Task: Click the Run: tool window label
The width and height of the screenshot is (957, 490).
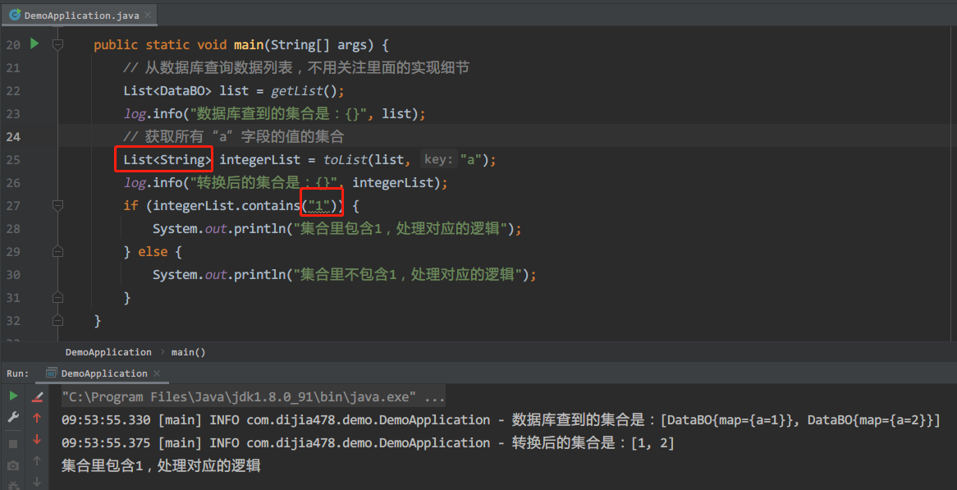Action: coord(18,373)
